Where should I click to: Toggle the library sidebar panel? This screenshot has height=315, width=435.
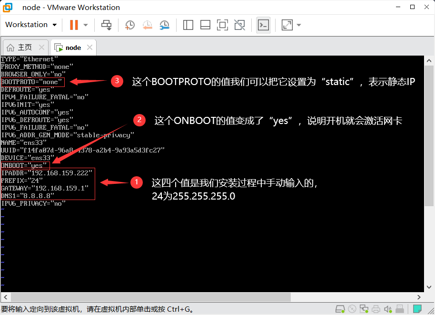[x=188, y=25]
